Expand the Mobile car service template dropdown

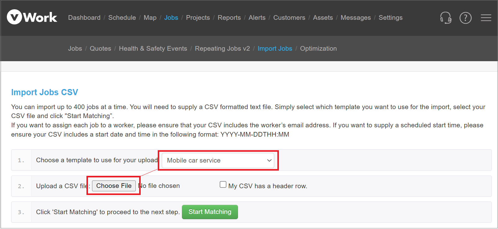coord(218,160)
